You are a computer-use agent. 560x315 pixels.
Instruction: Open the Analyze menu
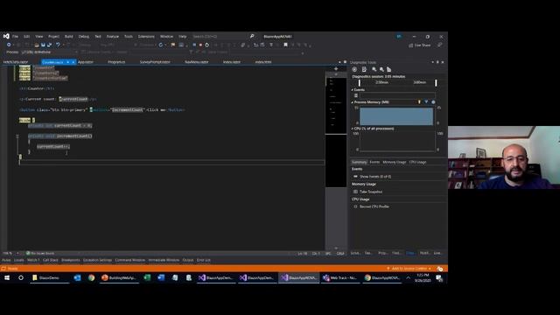click(113, 37)
